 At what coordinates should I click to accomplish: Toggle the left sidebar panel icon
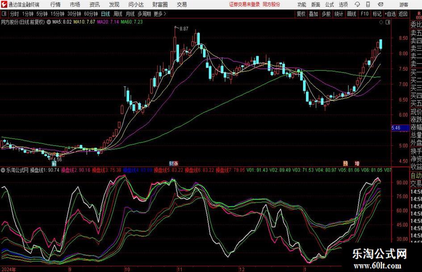[4, 14]
